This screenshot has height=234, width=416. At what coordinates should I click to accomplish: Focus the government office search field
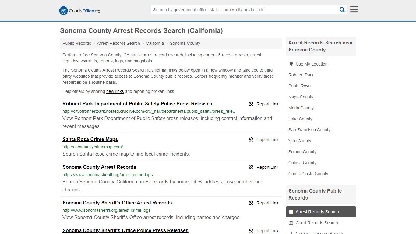[x=245, y=10]
